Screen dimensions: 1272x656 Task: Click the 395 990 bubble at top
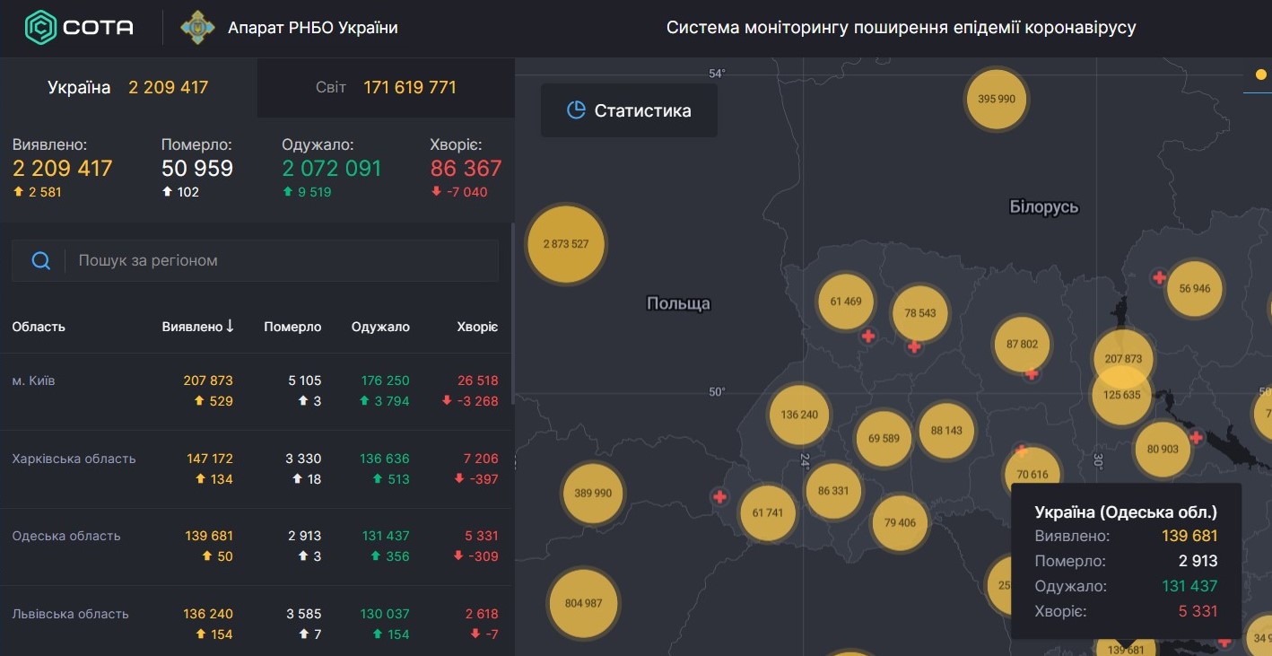997,99
